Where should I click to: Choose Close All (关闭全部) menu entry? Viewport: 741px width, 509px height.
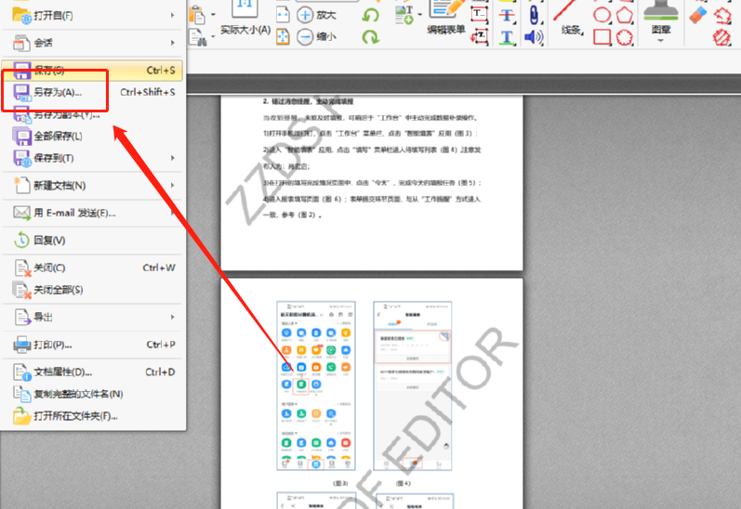(93, 290)
